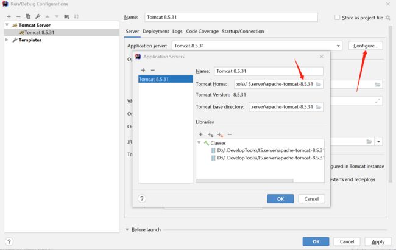The image size is (396, 250).
Task: Click the configuration Name field at top
Action: click(x=231, y=18)
